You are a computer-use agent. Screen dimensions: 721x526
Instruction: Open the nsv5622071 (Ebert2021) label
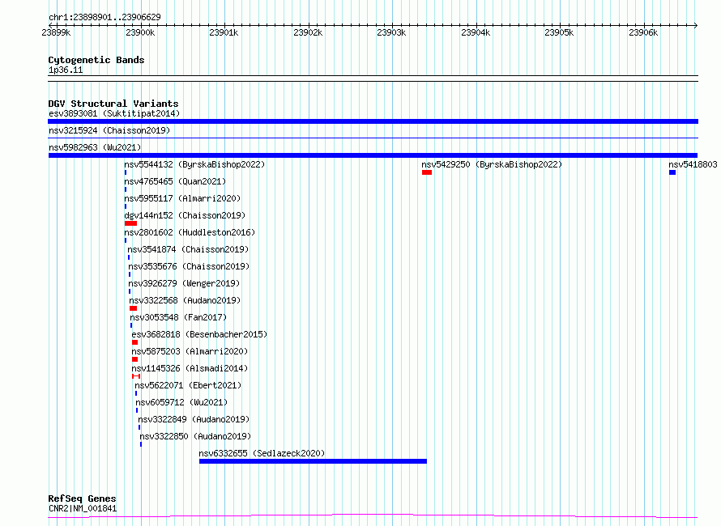click(x=188, y=385)
